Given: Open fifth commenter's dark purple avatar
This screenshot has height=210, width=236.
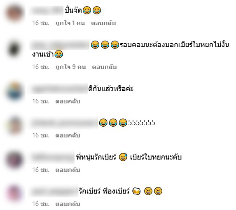Looking at the screenshot, I should (x=14, y=160).
